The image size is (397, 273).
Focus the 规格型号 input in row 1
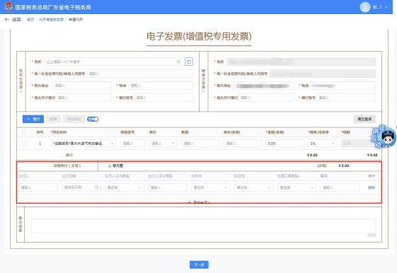pos(133,143)
